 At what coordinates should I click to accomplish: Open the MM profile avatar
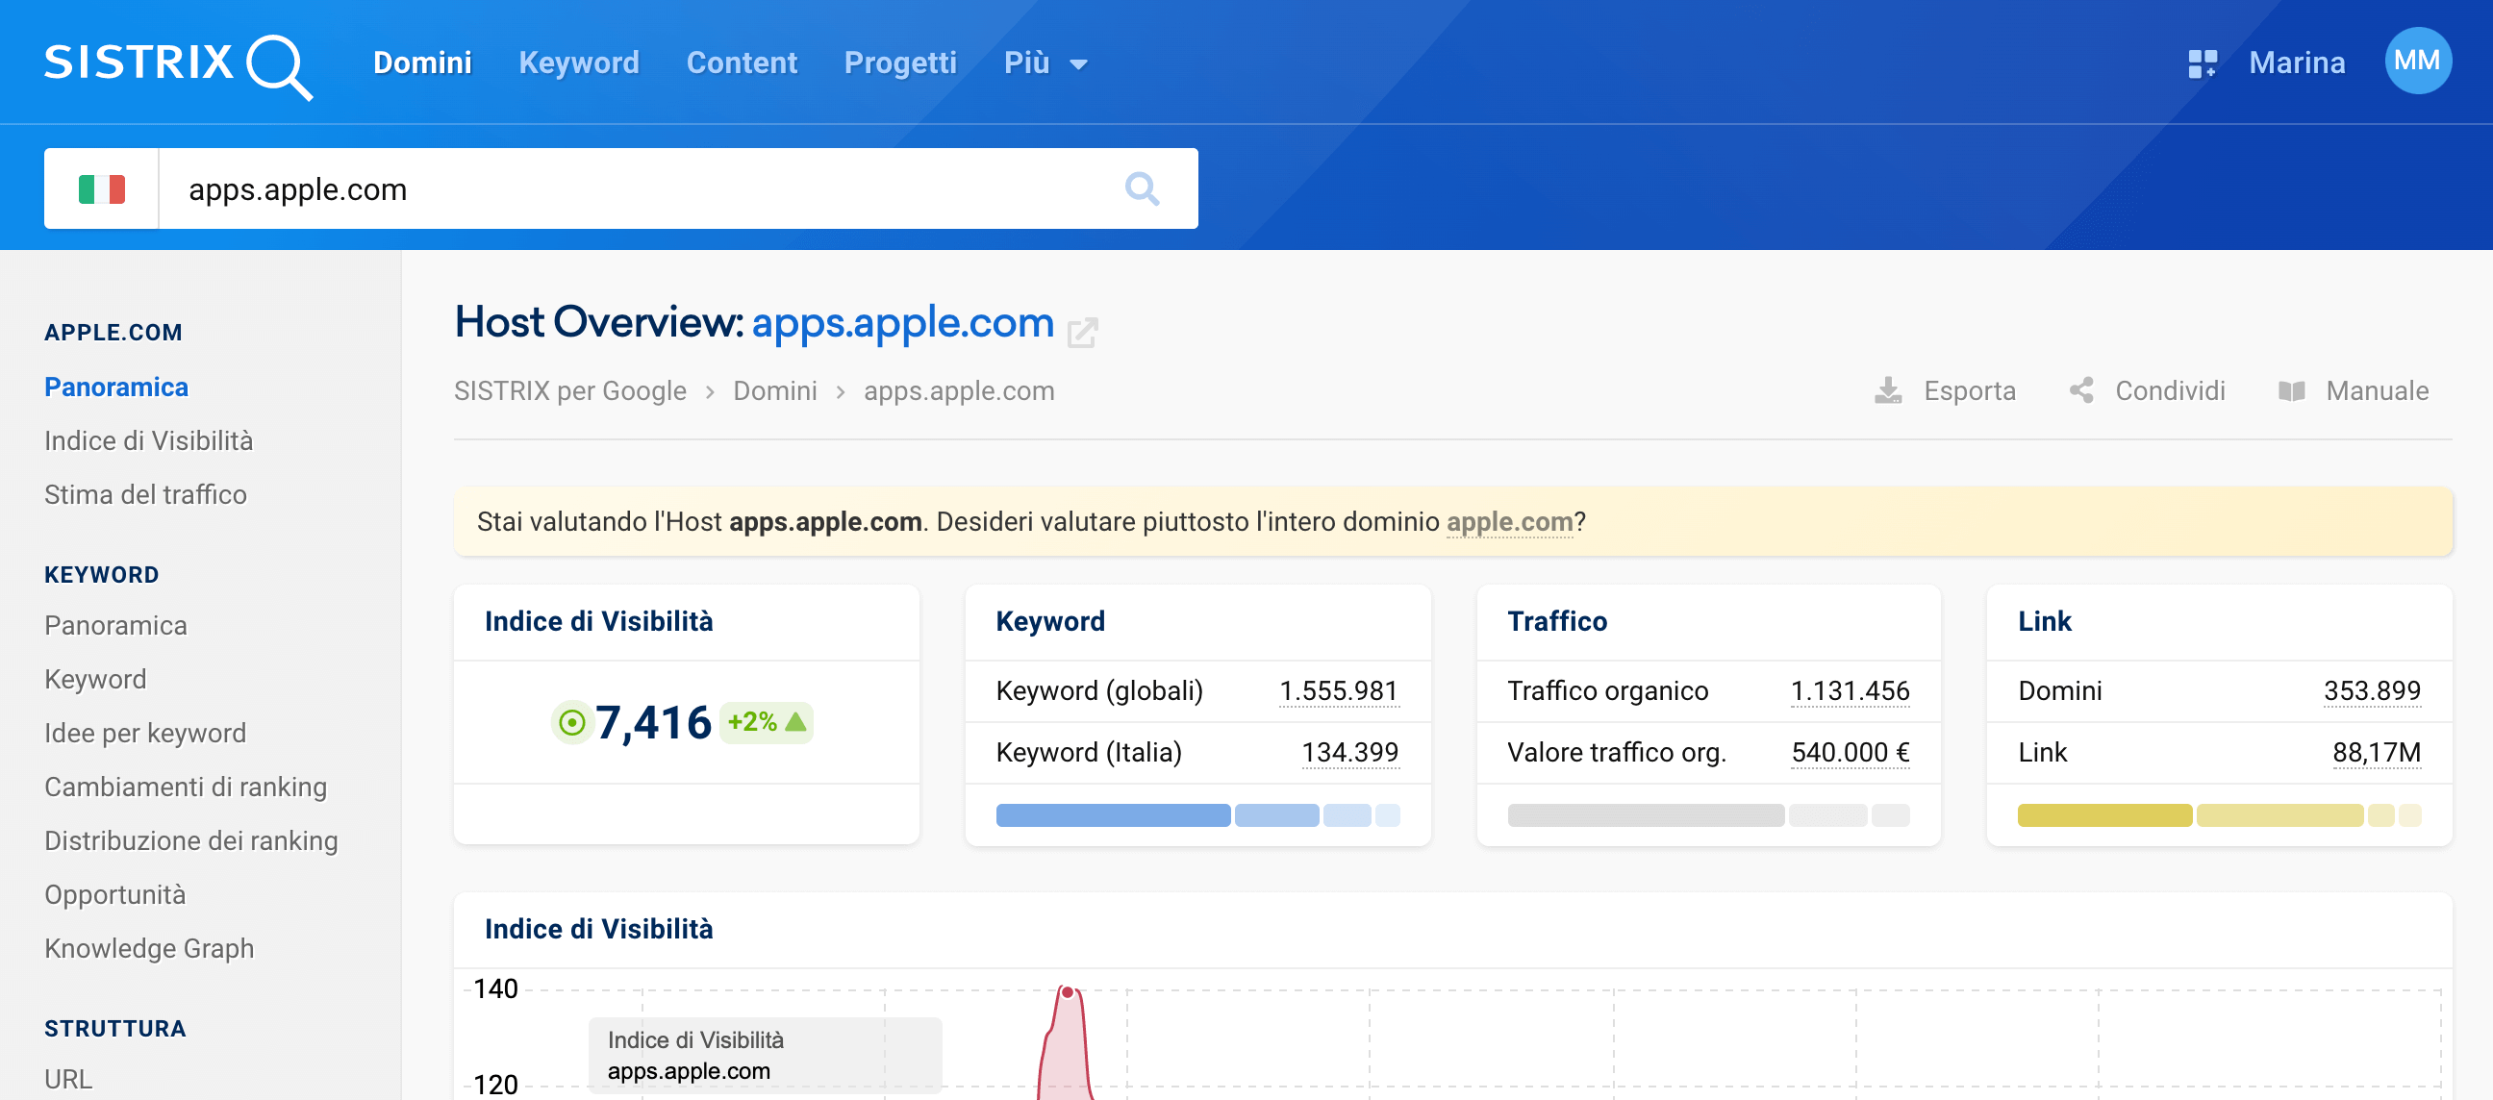point(2417,61)
